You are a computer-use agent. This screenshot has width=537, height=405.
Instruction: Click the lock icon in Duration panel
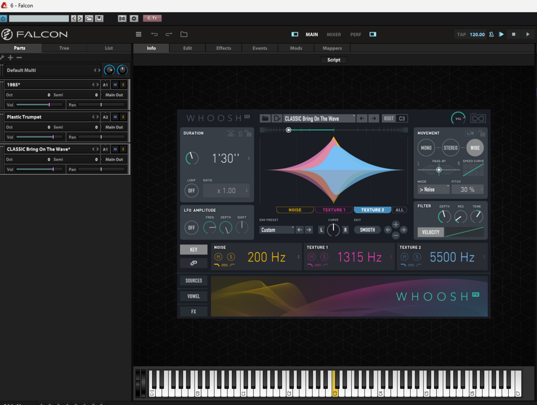click(248, 133)
